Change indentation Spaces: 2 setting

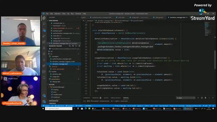pyautogui.click(x=140, y=106)
